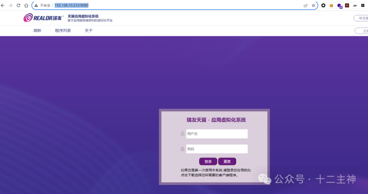
Task: Open the cookie extension icon
Action: (x=331, y=5)
